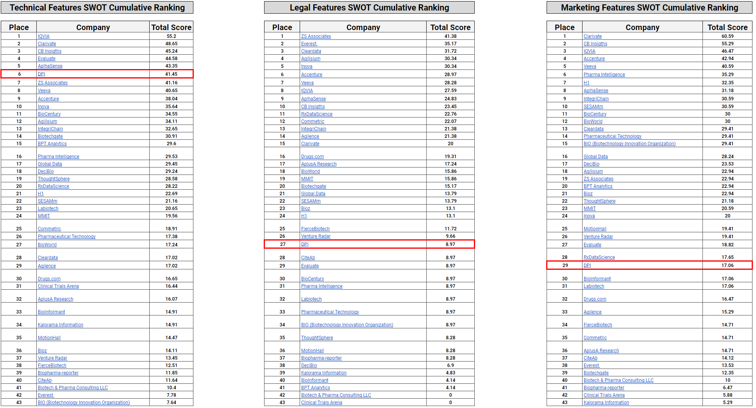The image size is (756, 408).
Task: Click CB Insigths link in Marketing table
Action: point(595,44)
